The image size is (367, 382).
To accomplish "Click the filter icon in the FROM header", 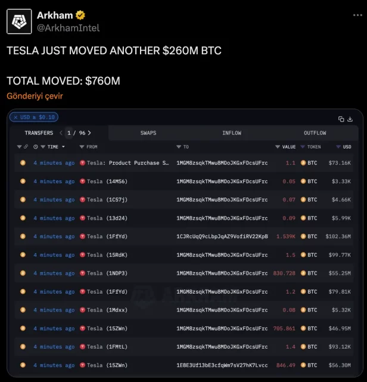I will click(x=82, y=147).
